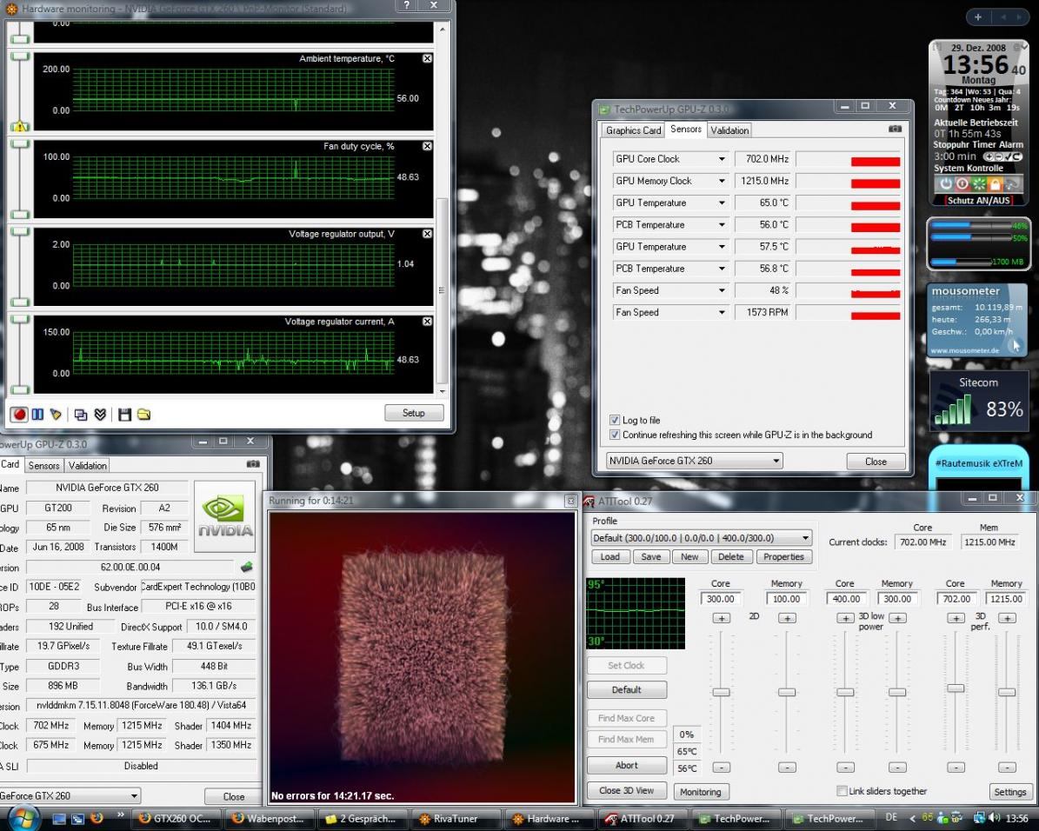The height and width of the screenshot is (831, 1039).
Task: Click the 3D perf. Memory slider handle
Action: click(1007, 693)
